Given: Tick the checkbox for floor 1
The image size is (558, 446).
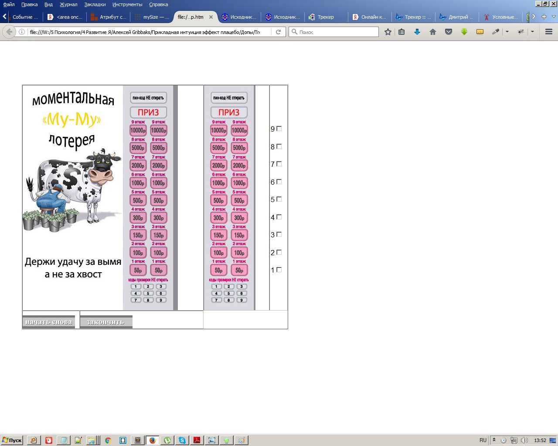Looking at the screenshot, I should coord(279,270).
